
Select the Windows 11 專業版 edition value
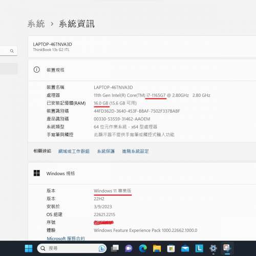coord(113,191)
